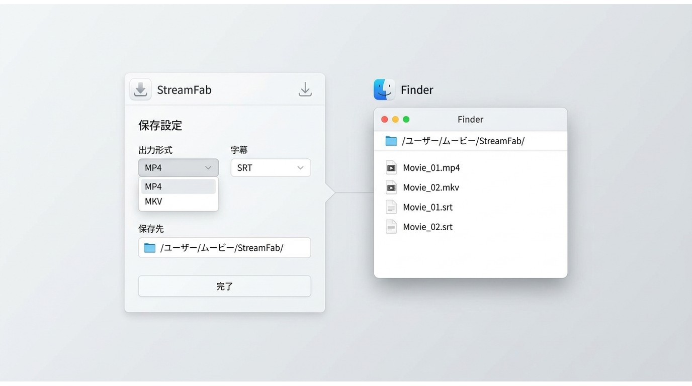Click the Finder face app icon

pyautogui.click(x=384, y=89)
